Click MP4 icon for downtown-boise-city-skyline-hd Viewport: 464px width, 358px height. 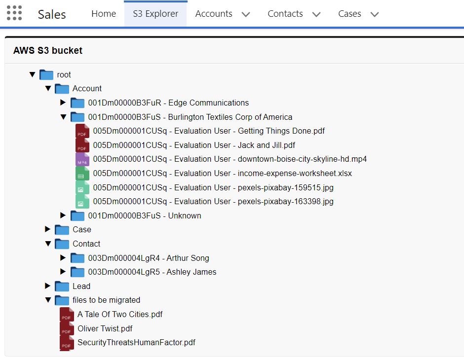point(82,159)
